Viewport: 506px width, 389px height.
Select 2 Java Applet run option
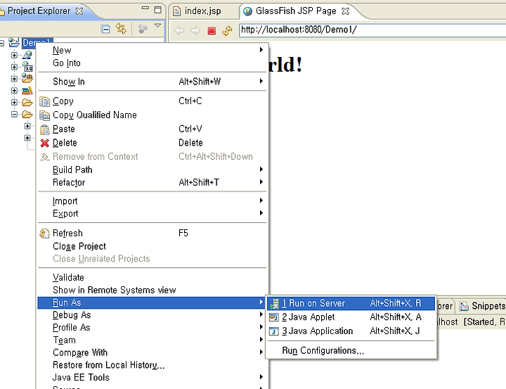coord(351,317)
